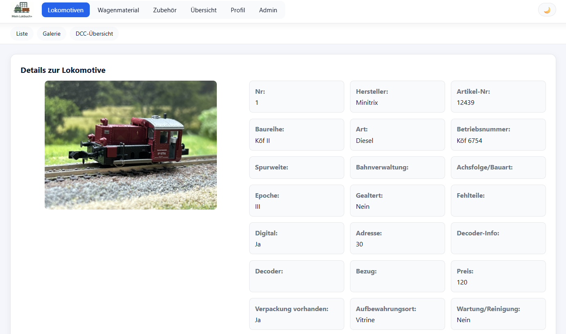Screen dimensions: 566x334
Task: Click the Preis value 120
Action: click(x=462, y=282)
